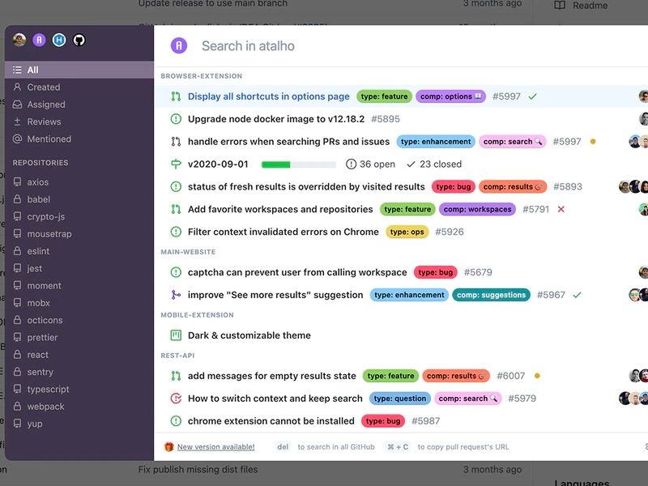
Task: Click type: feature label on Display all shortcuts
Action: click(x=384, y=96)
